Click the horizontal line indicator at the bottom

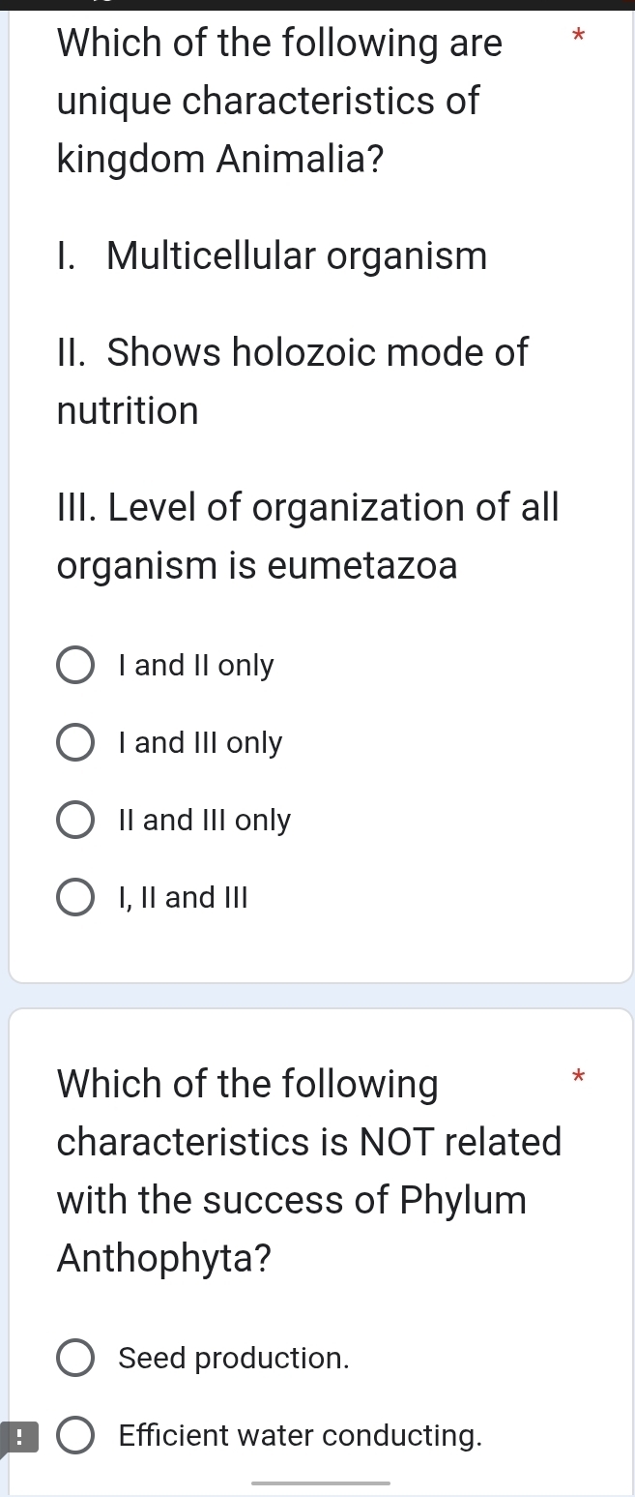[321, 1482]
